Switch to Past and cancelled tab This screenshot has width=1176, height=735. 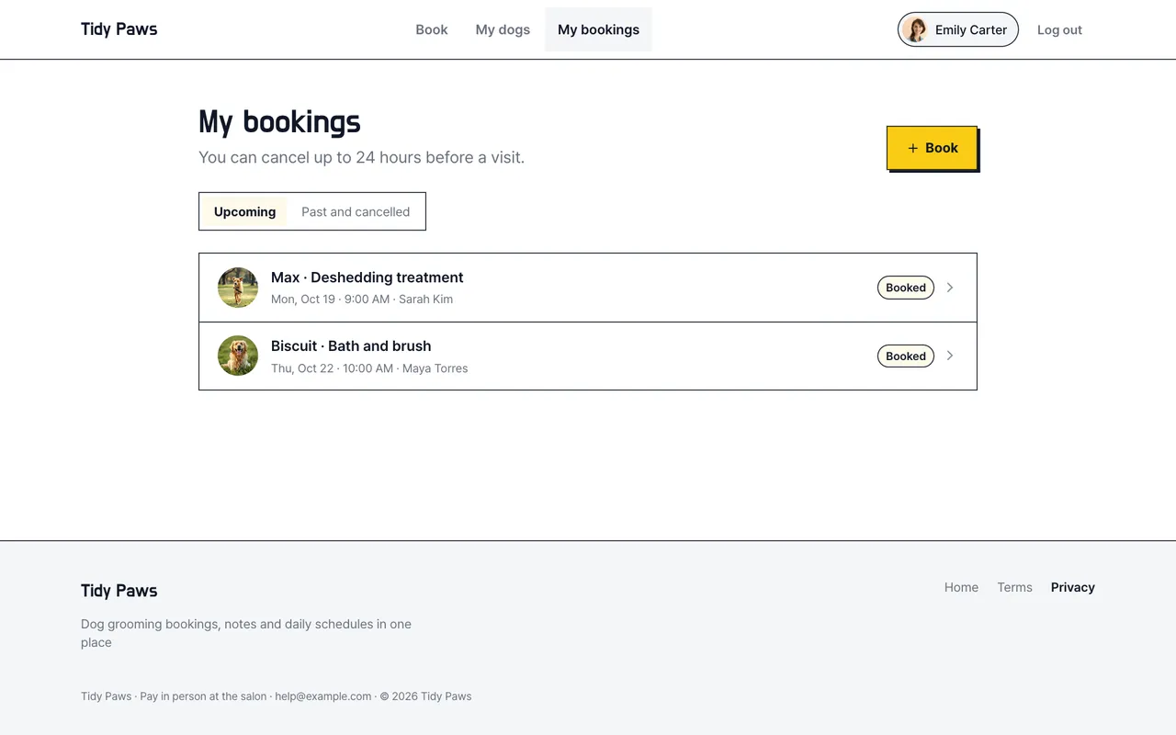(356, 211)
